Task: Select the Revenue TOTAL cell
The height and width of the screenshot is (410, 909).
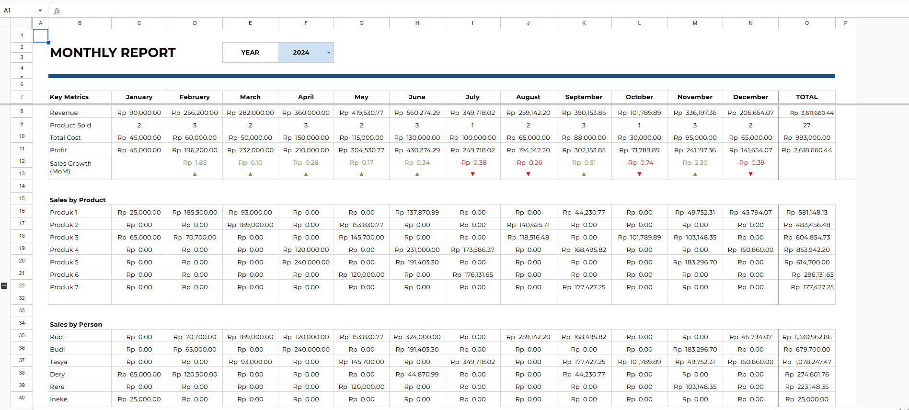Action: (807, 113)
